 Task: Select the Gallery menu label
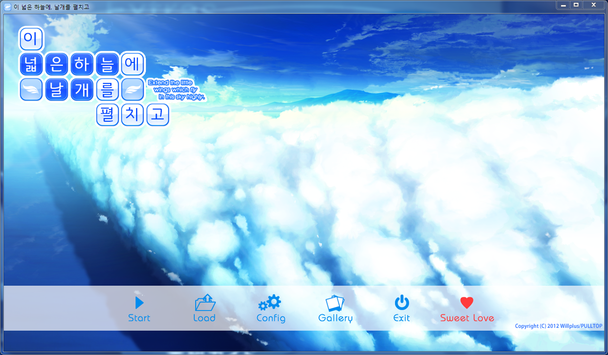tap(335, 318)
